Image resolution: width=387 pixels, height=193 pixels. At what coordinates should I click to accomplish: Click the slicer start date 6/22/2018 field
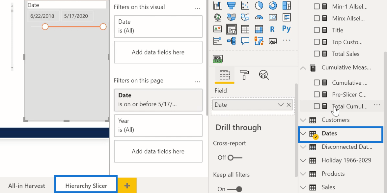pos(43,16)
